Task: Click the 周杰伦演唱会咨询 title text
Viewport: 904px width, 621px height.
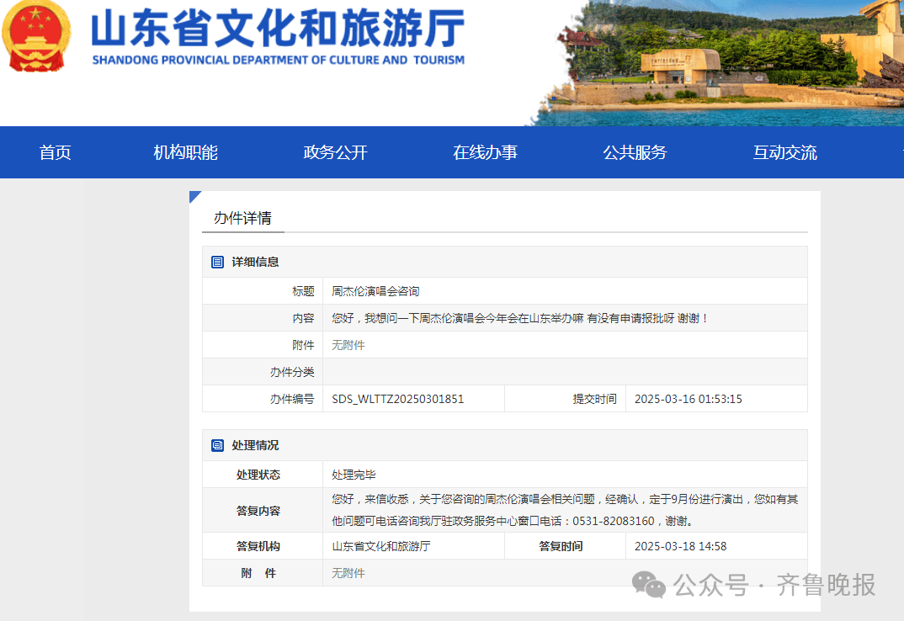Action: pos(375,291)
